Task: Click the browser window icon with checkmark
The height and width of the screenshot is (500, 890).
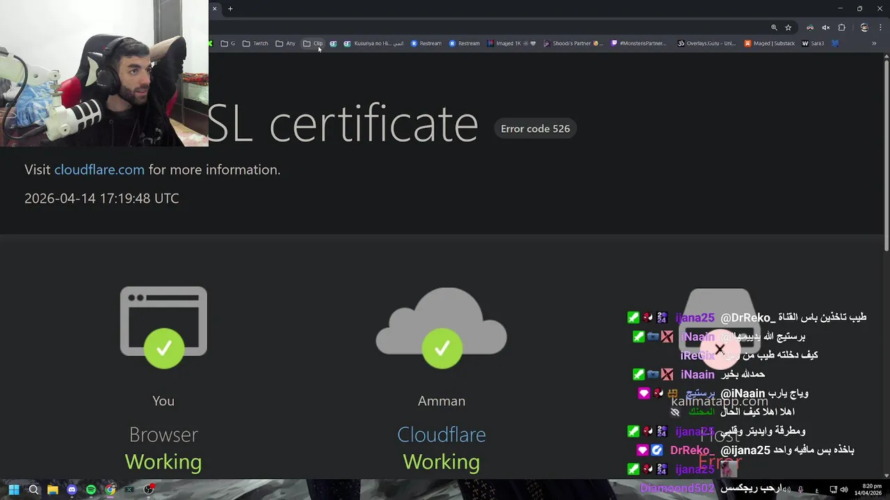Action: [x=163, y=326]
